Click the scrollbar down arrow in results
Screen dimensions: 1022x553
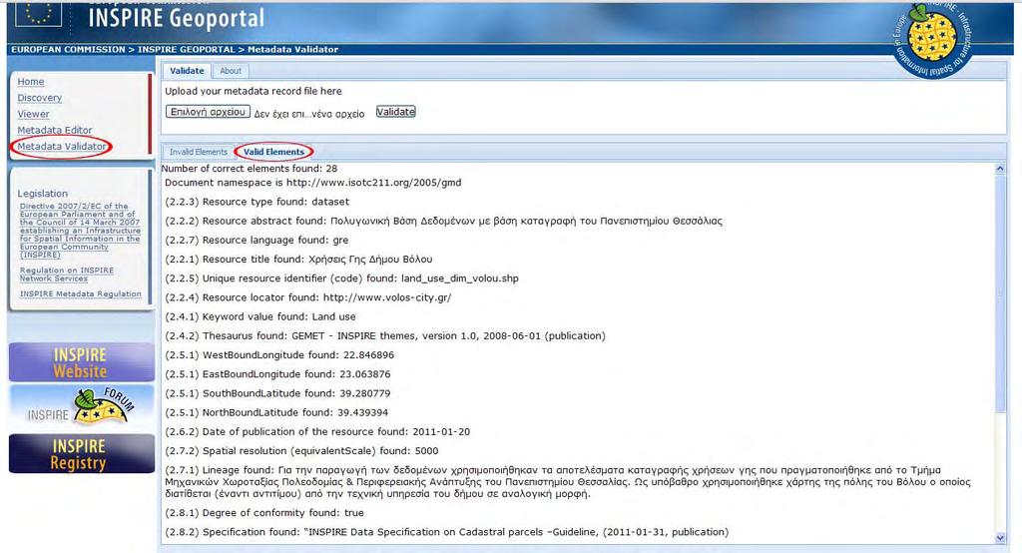(x=1000, y=538)
